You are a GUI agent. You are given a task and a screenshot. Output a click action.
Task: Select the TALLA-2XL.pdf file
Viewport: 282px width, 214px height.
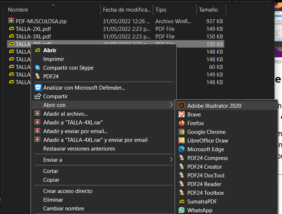(x=33, y=29)
